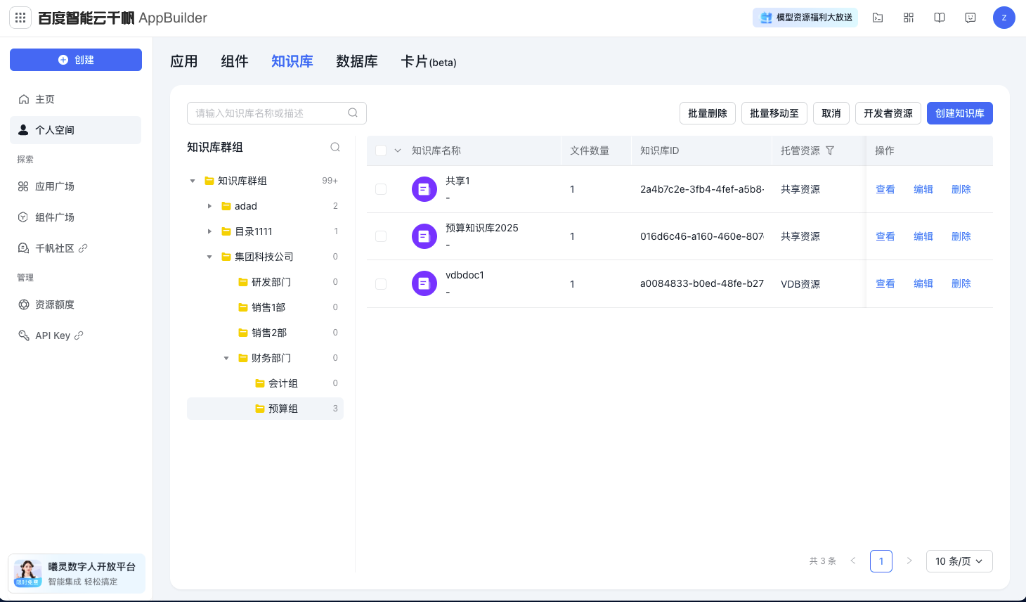This screenshot has width=1026, height=602.
Task: Click 删除 for 共享1
Action: (961, 189)
